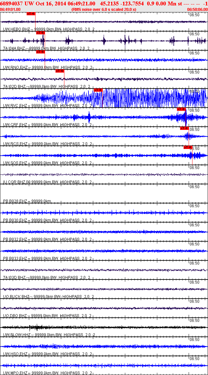
Task: Click the UW SOS EHZ station label
Action: pyautogui.click(x=48, y=163)
